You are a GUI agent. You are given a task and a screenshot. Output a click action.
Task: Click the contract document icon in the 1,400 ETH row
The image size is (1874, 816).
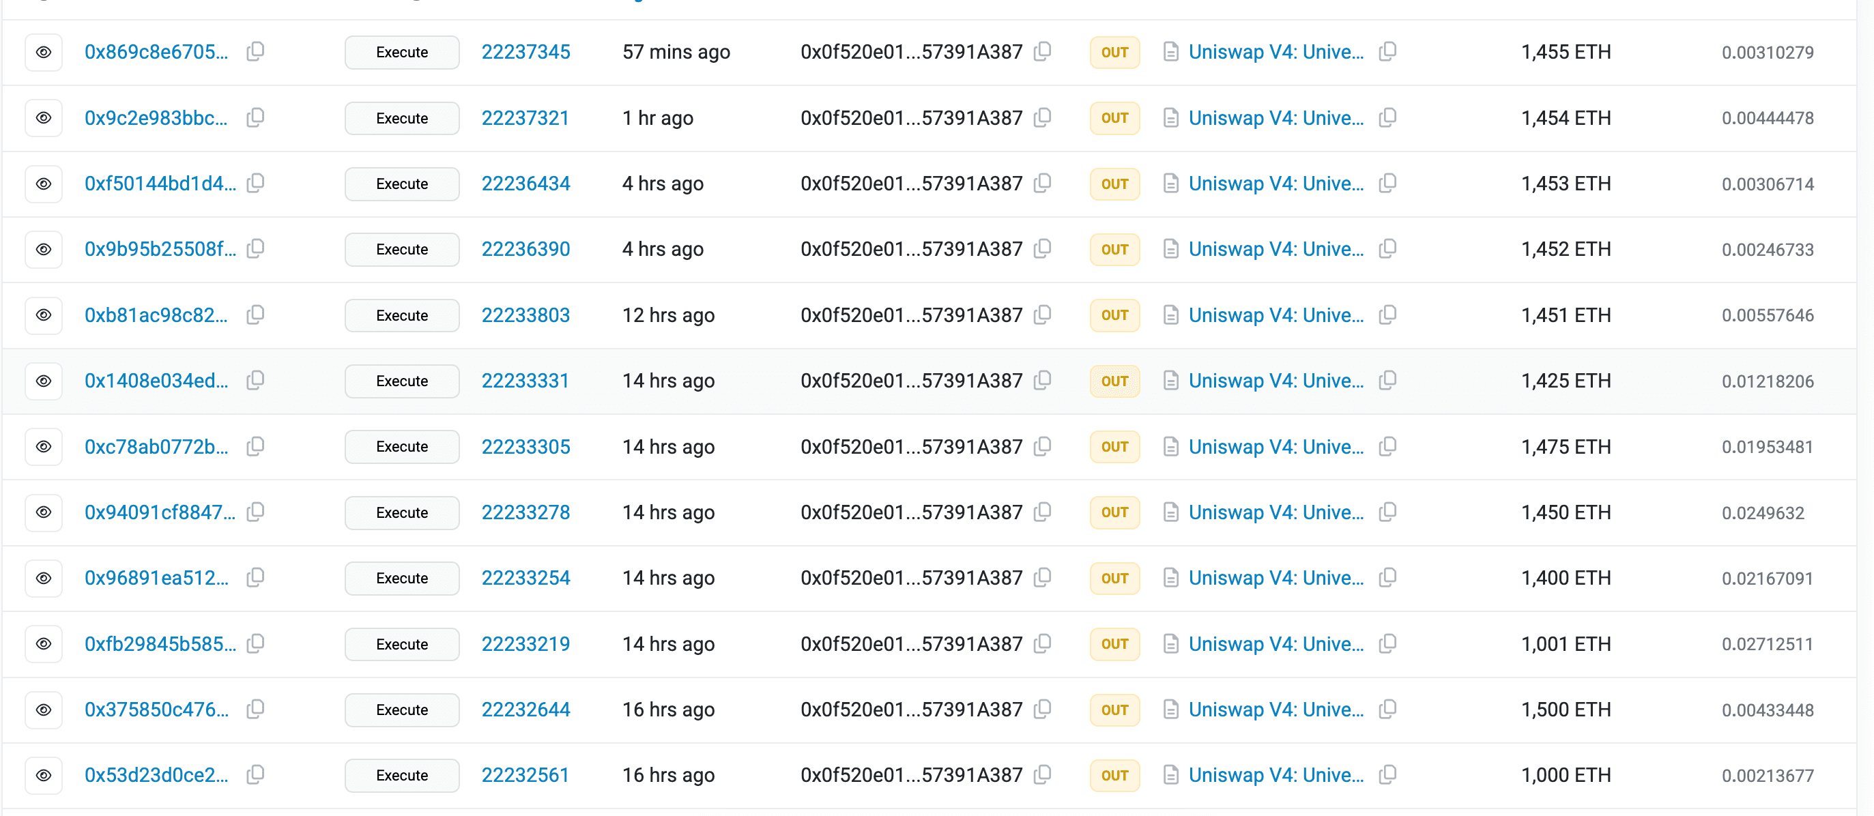[x=1170, y=578]
